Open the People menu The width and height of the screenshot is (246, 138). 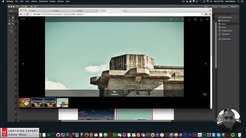click(x=53, y=1)
